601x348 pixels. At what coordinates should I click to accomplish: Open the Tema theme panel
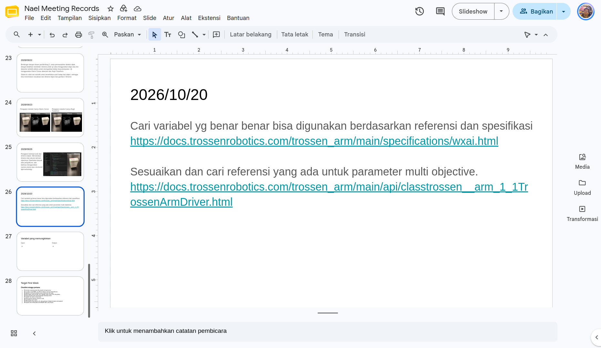(x=325, y=35)
